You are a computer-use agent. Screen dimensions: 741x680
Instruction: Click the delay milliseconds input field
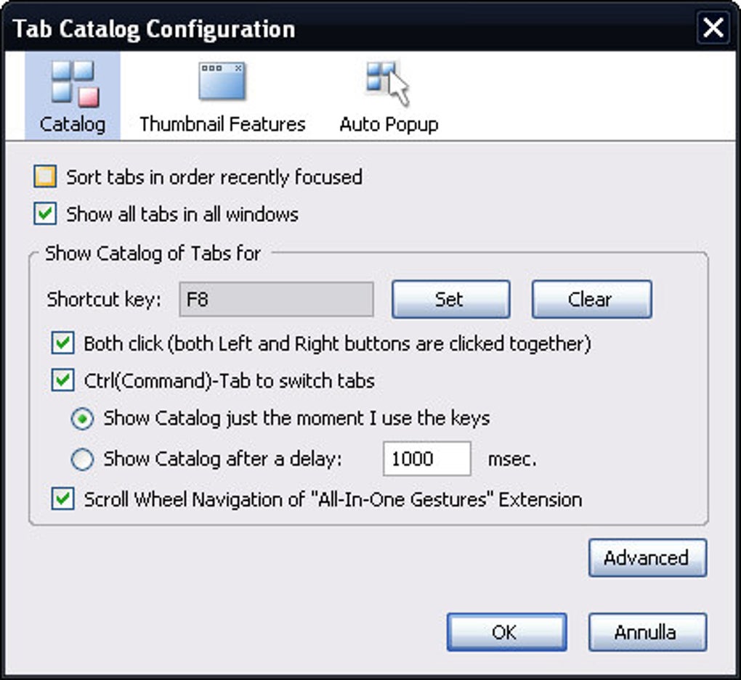[x=428, y=459]
